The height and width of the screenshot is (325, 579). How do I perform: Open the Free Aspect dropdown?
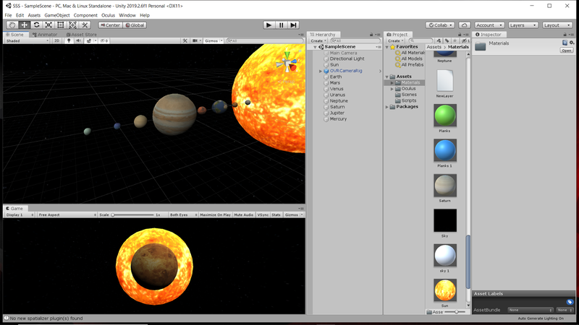(x=65, y=215)
